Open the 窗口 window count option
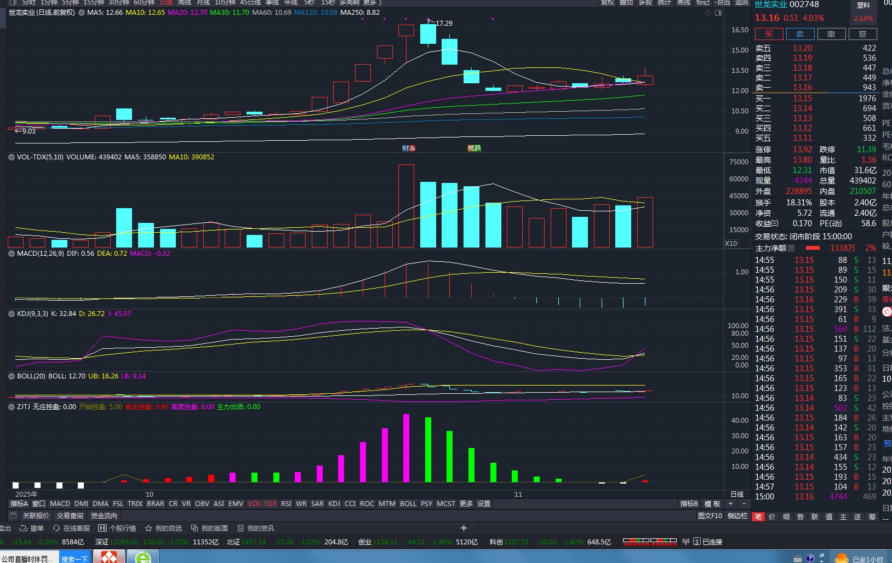The width and height of the screenshot is (892, 563). coord(39,504)
